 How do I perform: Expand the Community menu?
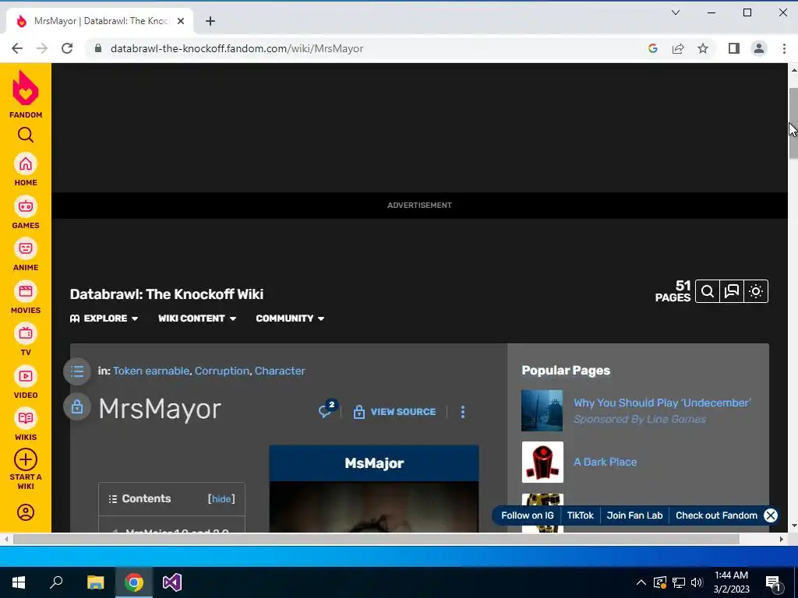click(290, 318)
